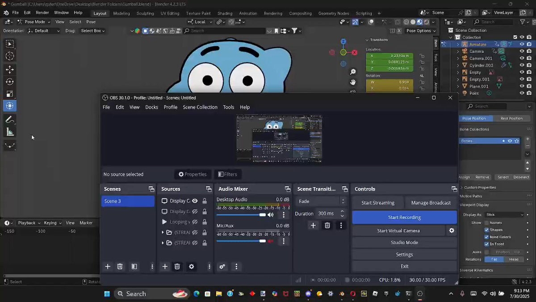Open Desktop Audio three-dot options
Viewport: 536px width, 302px height.
[x=283, y=215]
